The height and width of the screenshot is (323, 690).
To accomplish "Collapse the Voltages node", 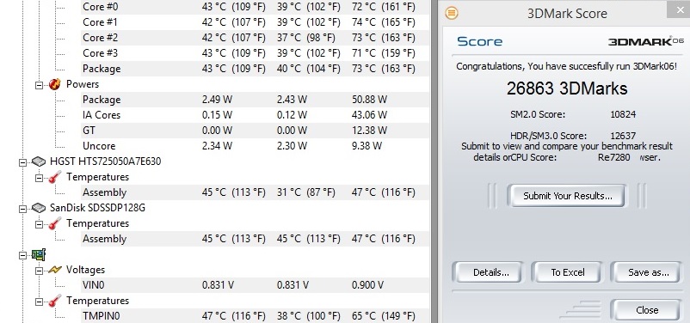I will 40,271.
